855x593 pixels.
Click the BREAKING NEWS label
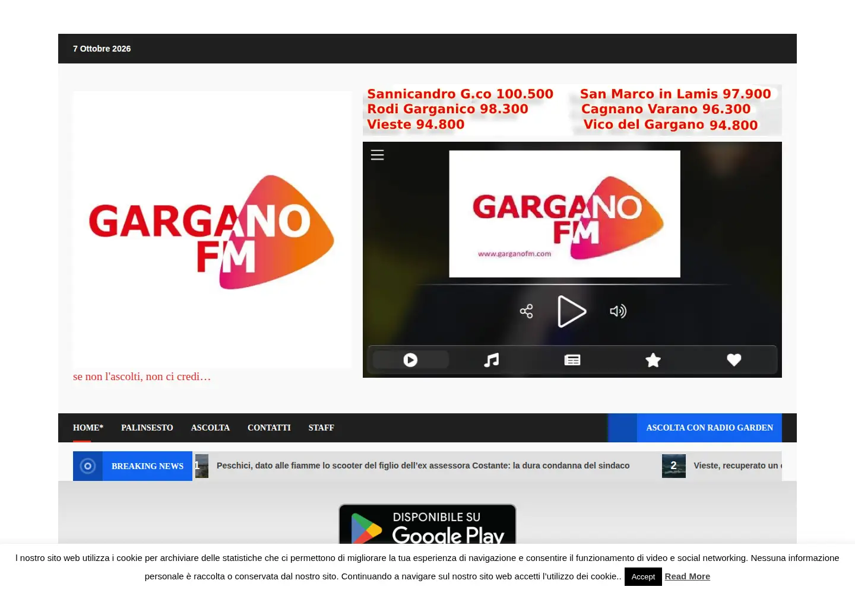[147, 466]
